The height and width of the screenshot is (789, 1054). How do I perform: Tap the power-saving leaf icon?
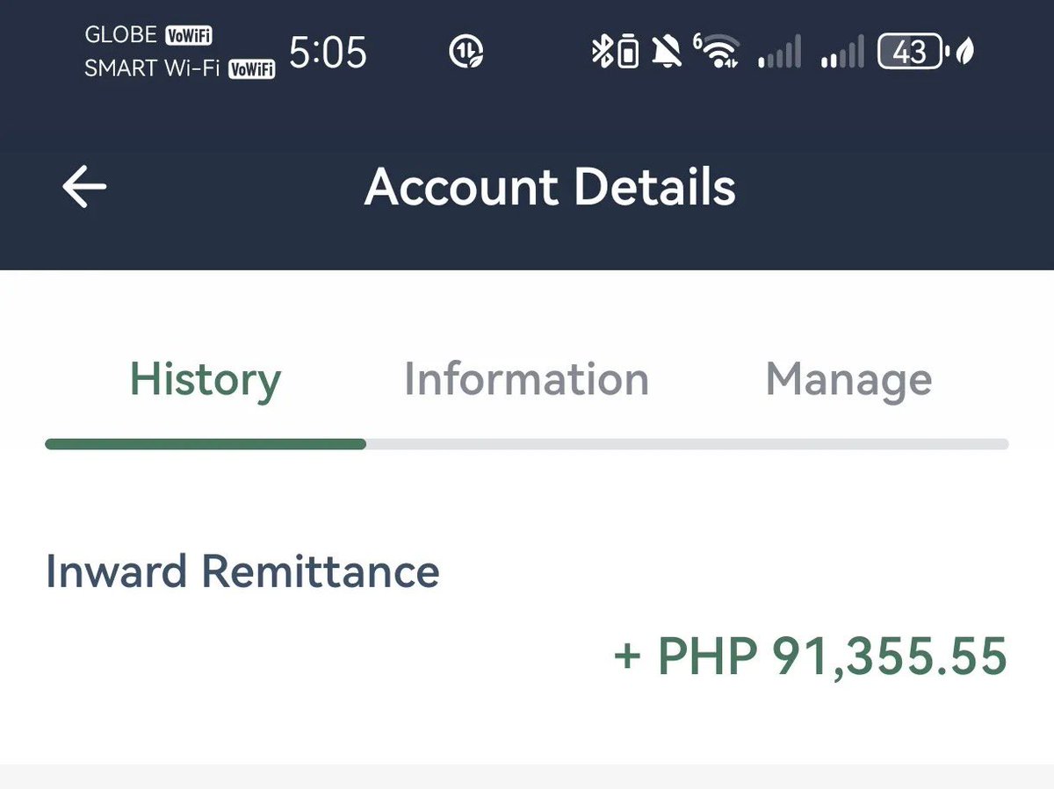(964, 53)
